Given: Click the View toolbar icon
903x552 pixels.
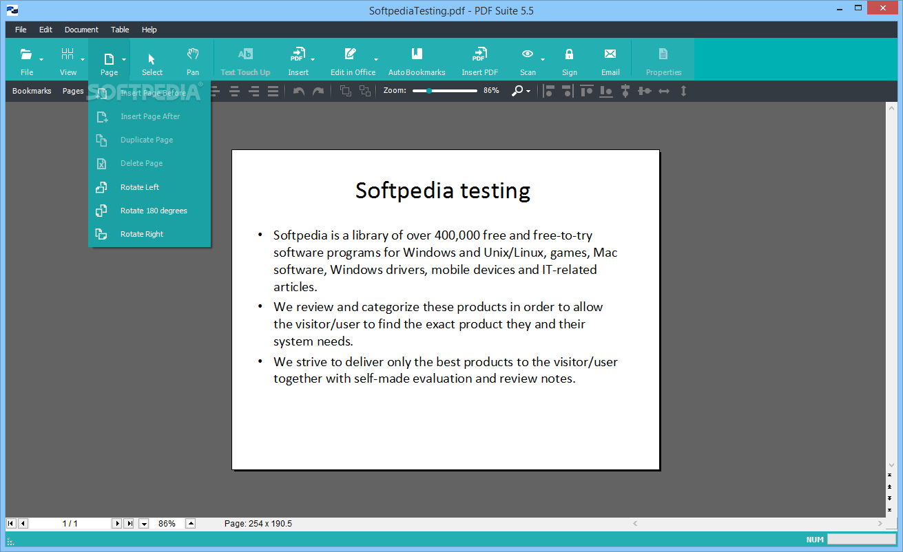Looking at the screenshot, I should point(68,54).
